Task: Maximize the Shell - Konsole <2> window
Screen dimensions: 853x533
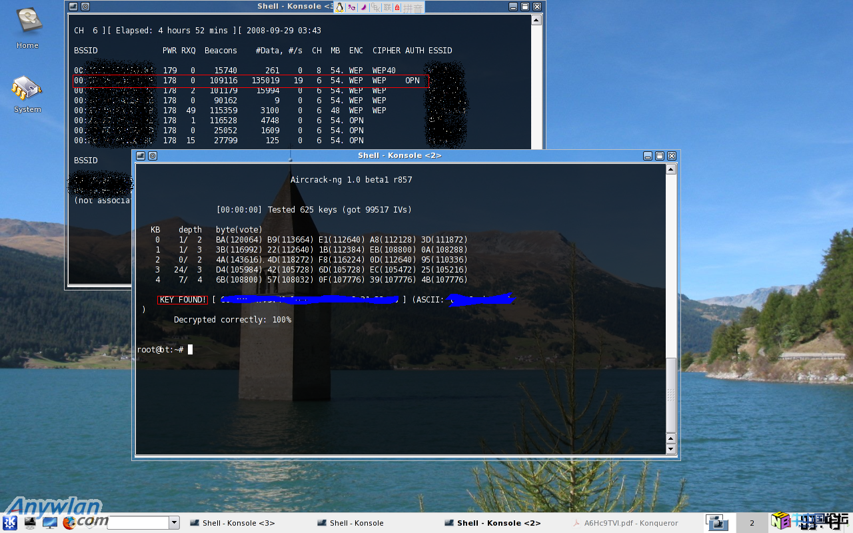Action: pos(659,155)
